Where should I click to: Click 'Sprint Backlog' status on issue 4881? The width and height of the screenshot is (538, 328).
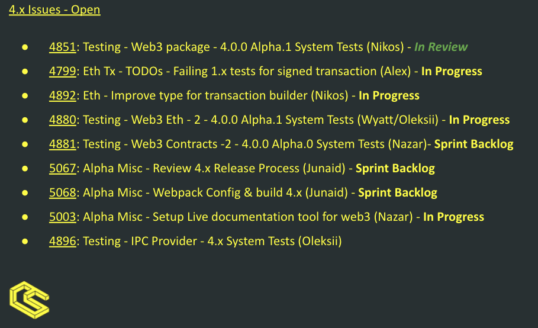tap(473, 144)
